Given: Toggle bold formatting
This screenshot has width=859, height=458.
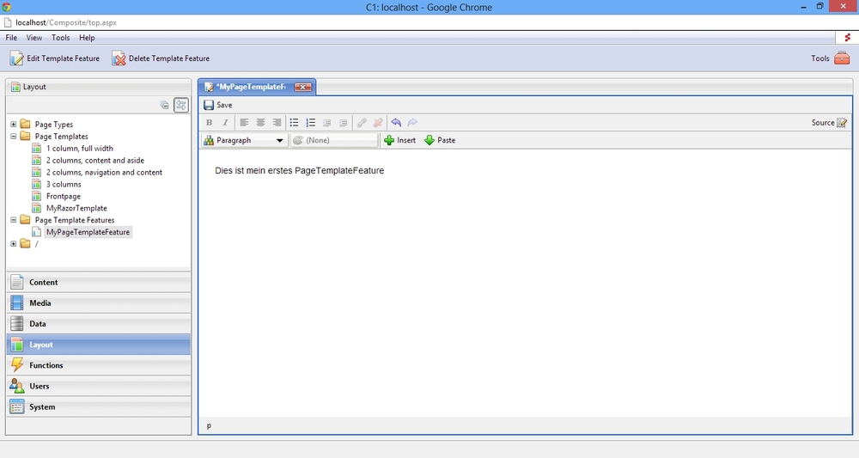Looking at the screenshot, I should pyautogui.click(x=209, y=123).
